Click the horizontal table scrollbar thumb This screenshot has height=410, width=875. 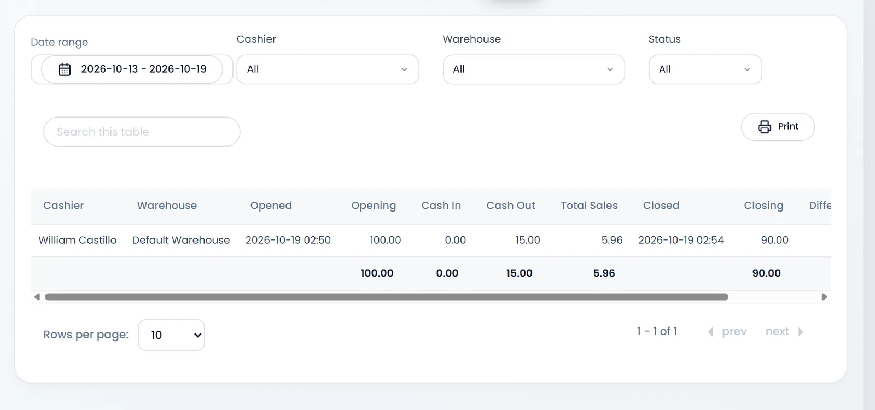(387, 297)
